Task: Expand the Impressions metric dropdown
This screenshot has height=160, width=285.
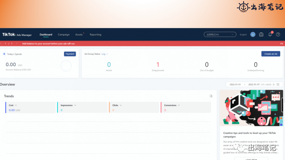Action: click(75, 105)
